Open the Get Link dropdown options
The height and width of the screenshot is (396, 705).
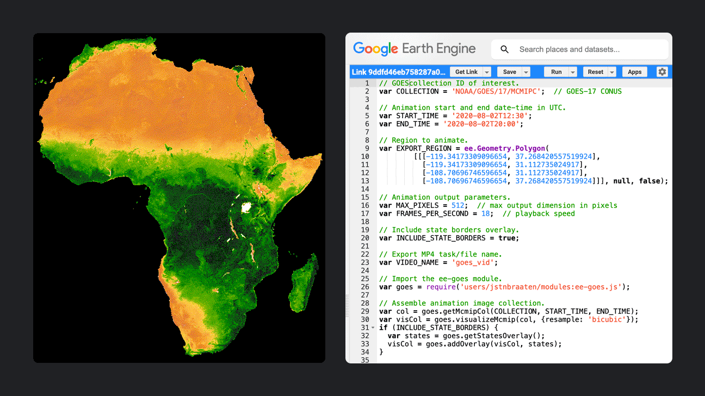click(487, 71)
